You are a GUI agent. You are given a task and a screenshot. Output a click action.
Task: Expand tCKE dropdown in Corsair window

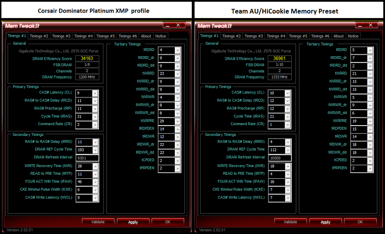click(95, 190)
